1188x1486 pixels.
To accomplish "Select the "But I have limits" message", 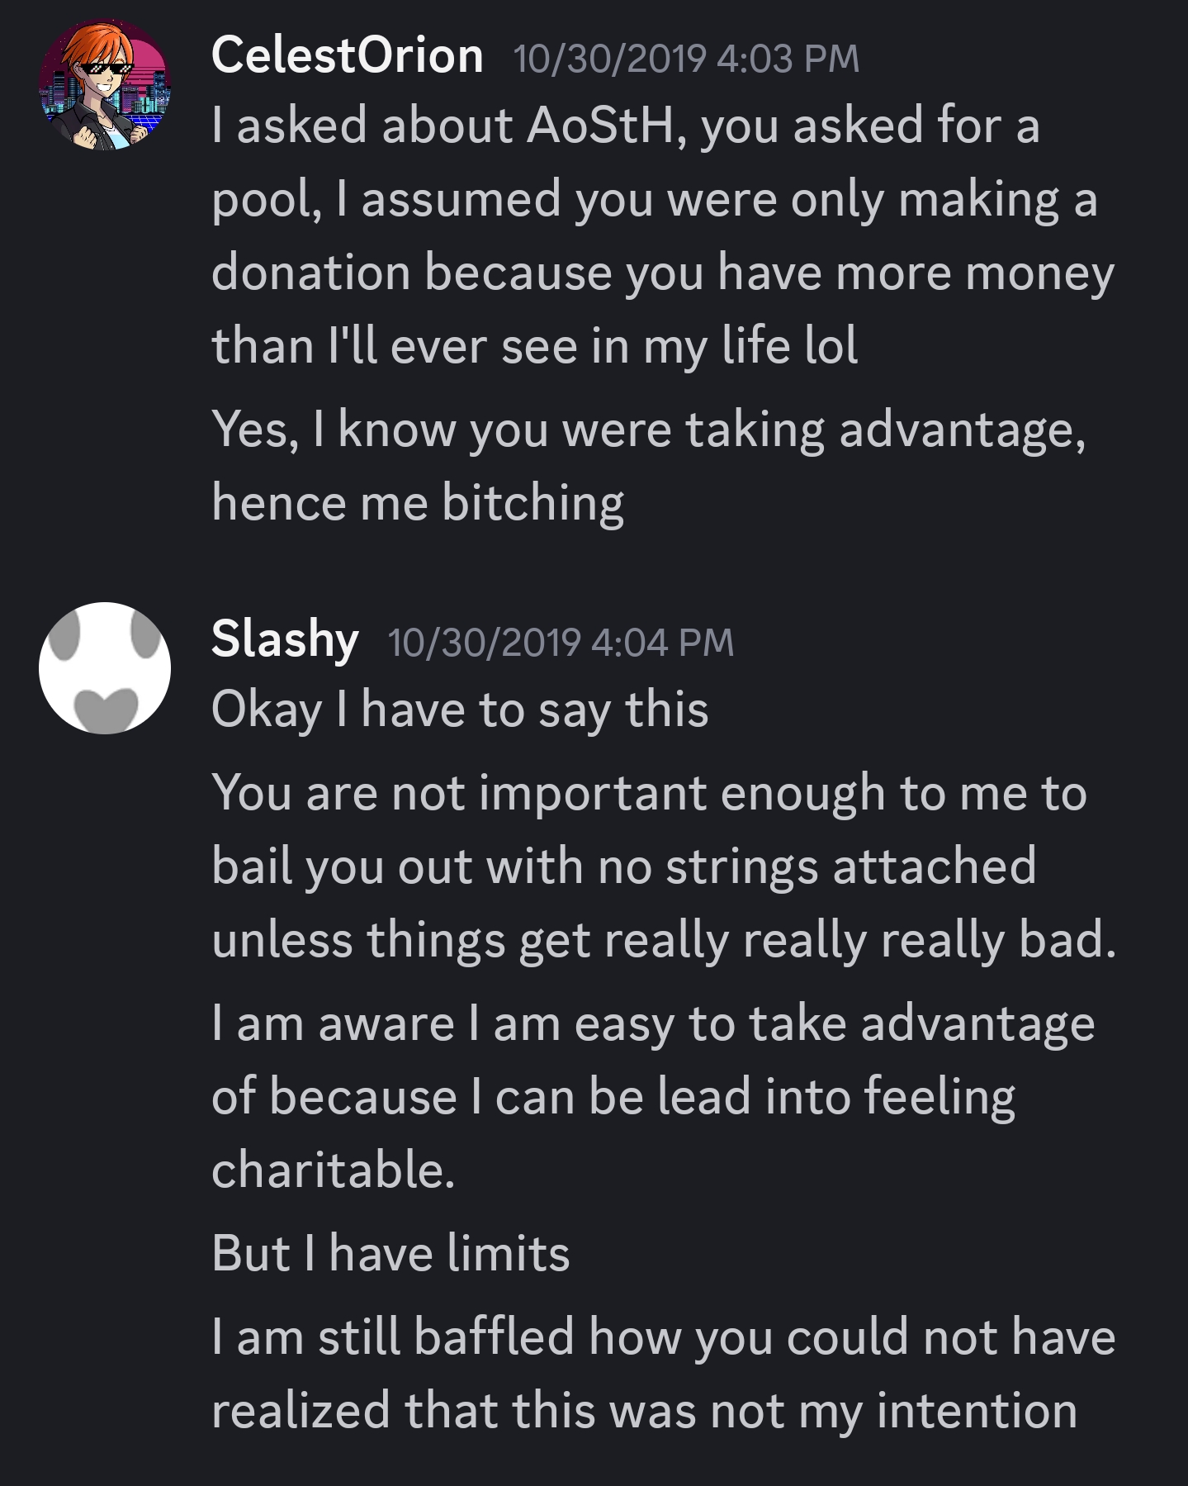I will [x=390, y=1253].
